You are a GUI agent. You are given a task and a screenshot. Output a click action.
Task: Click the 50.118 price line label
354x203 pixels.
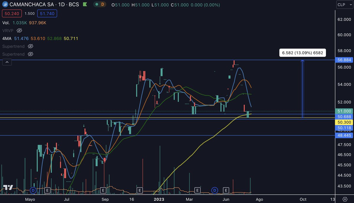click(x=344, y=128)
